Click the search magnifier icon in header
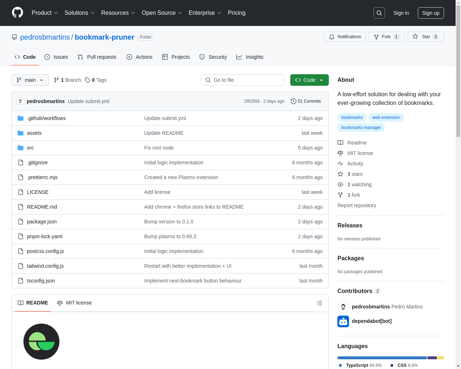Screen dimensions: 461x369 [379, 13]
